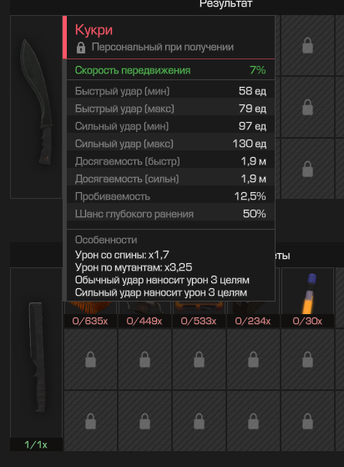Select the ingredient slot showing 0/449x

click(144, 314)
